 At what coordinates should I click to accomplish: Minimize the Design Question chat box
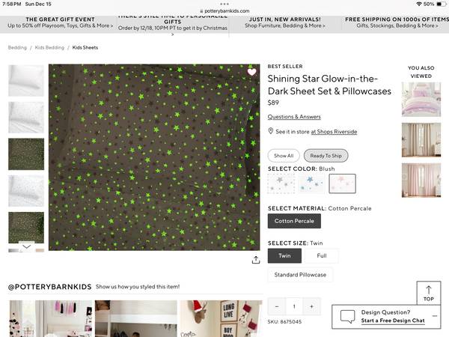tap(435, 316)
